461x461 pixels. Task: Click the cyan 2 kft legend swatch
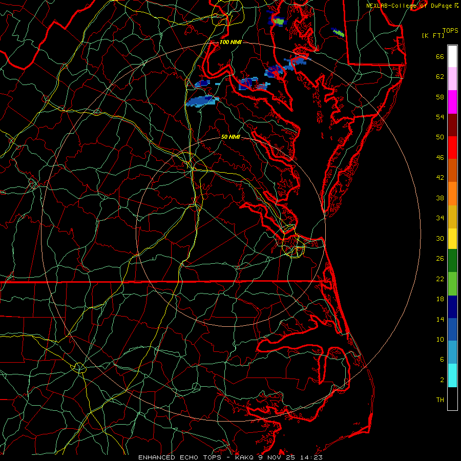pyautogui.click(x=452, y=375)
